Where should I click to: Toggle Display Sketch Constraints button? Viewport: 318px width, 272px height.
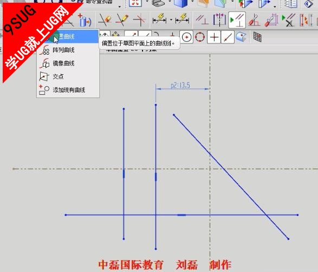coord(237,20)
